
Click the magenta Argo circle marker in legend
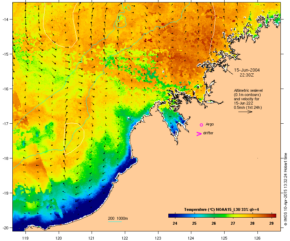click(202, 125)
